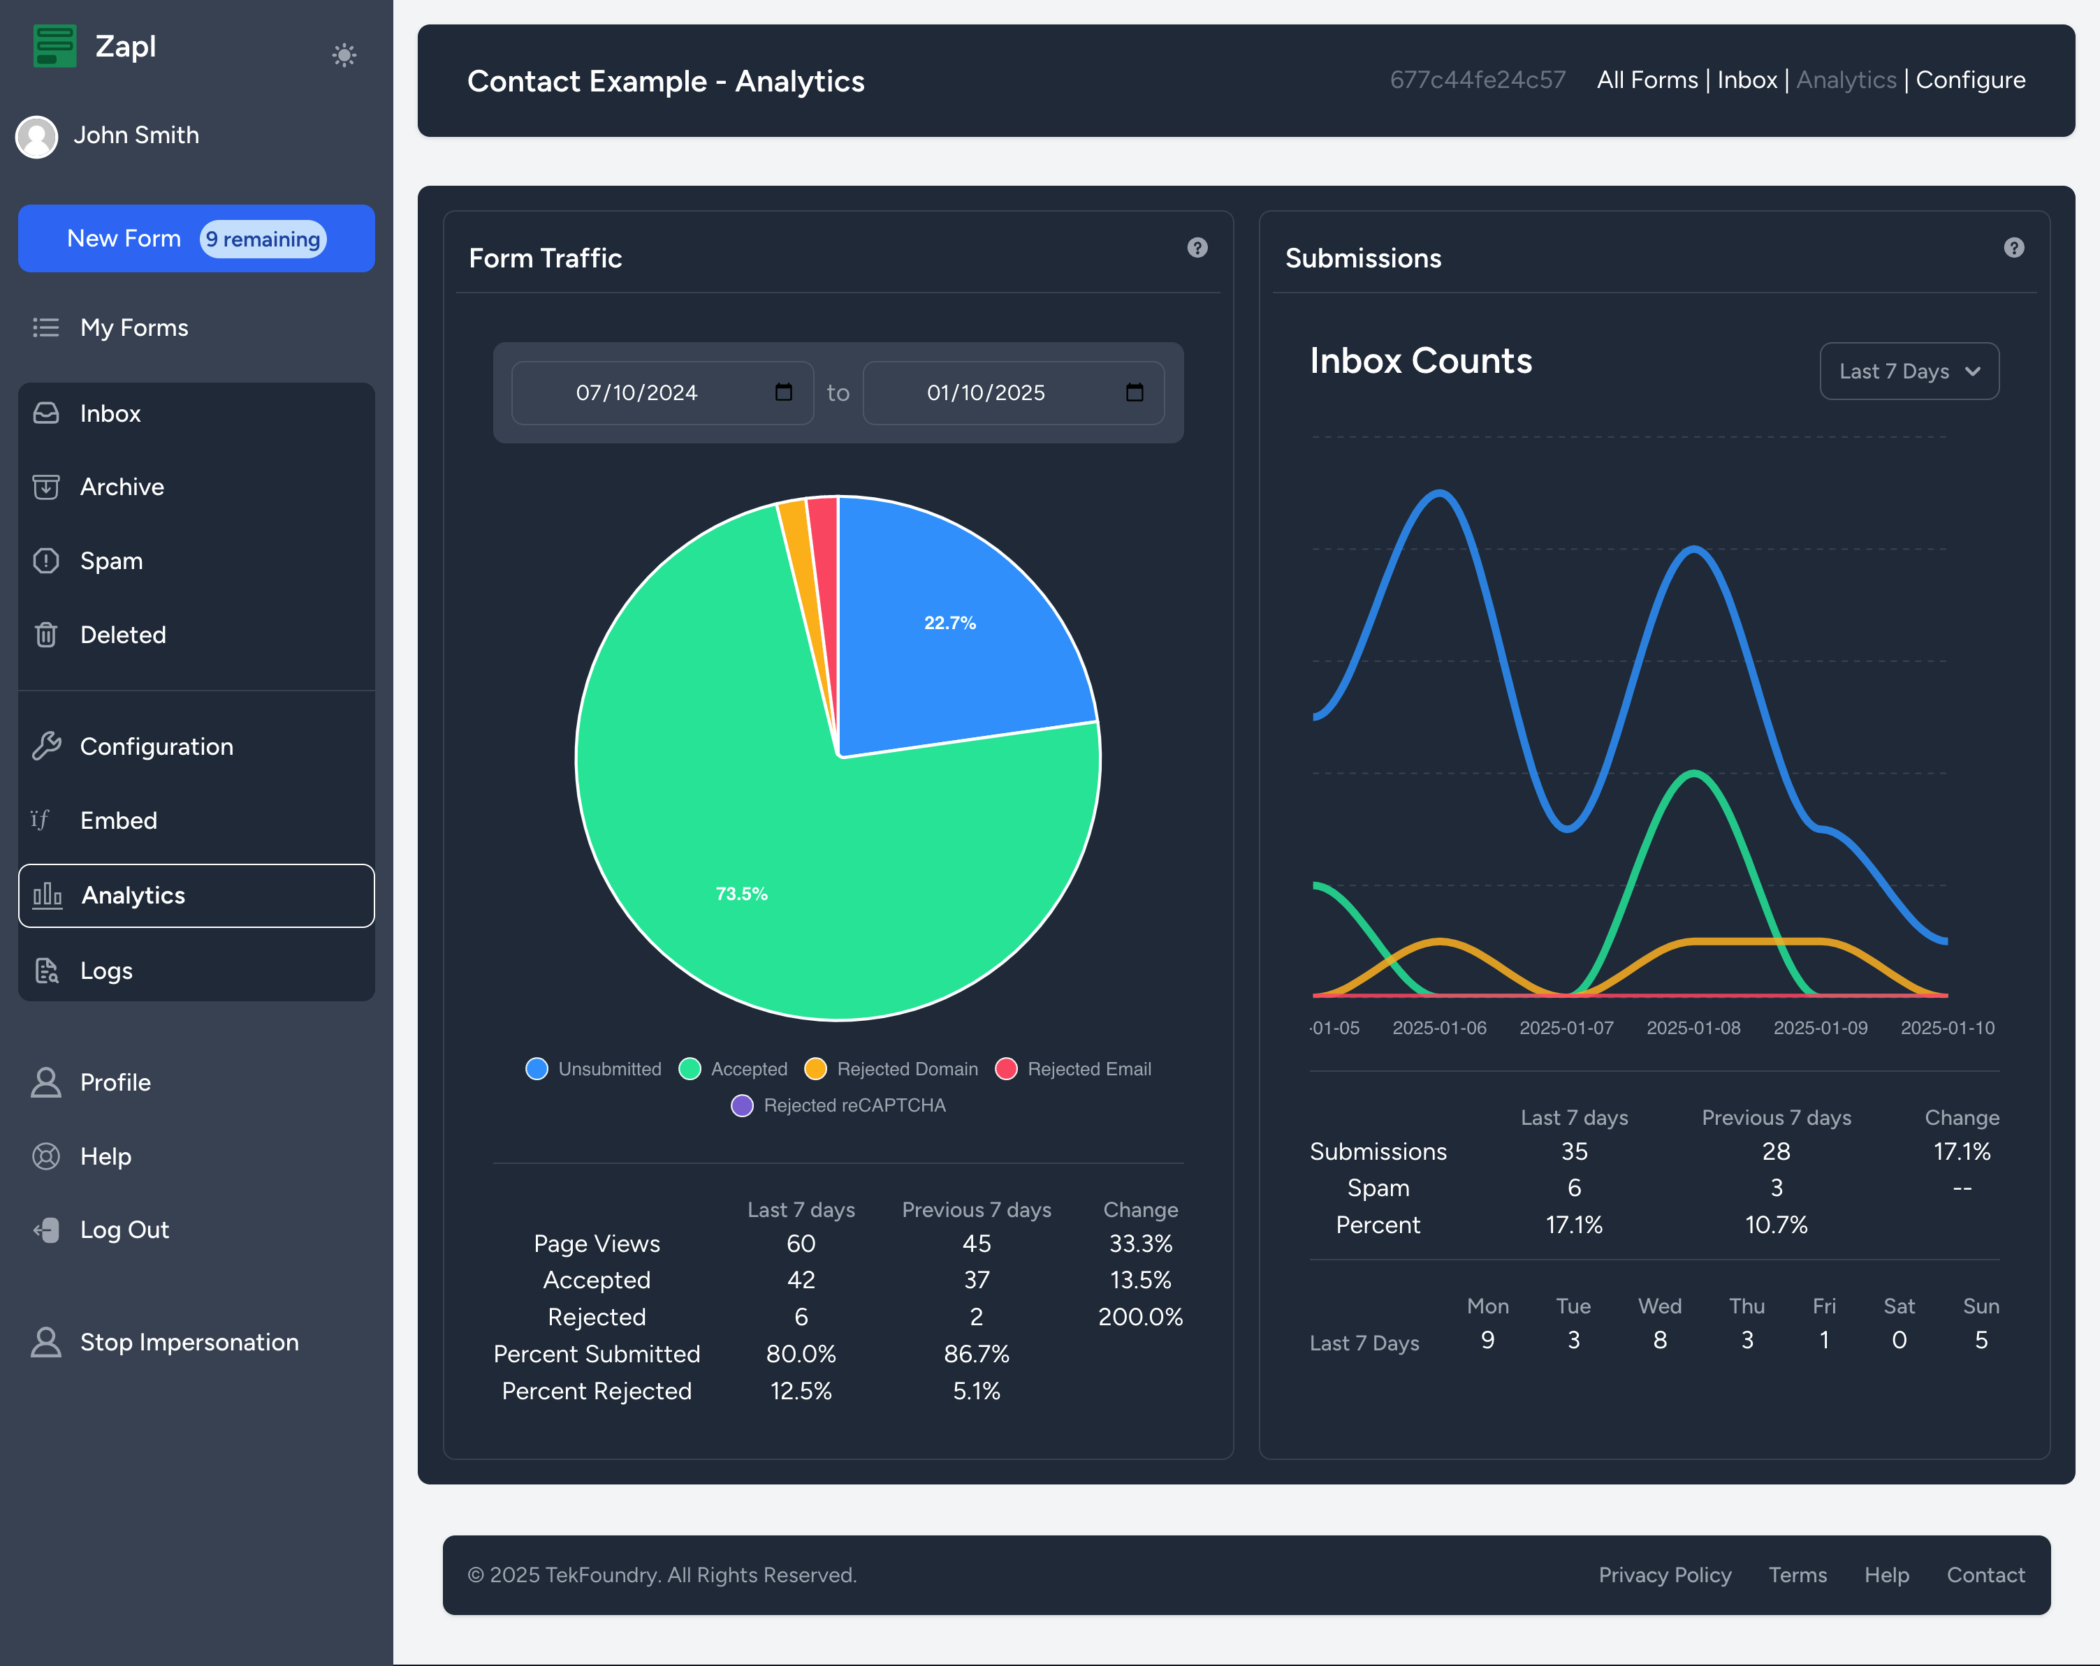Screen dimensions: 2100x1666
Task: Click the Configuration wrench icon
Action: point(46,746)
